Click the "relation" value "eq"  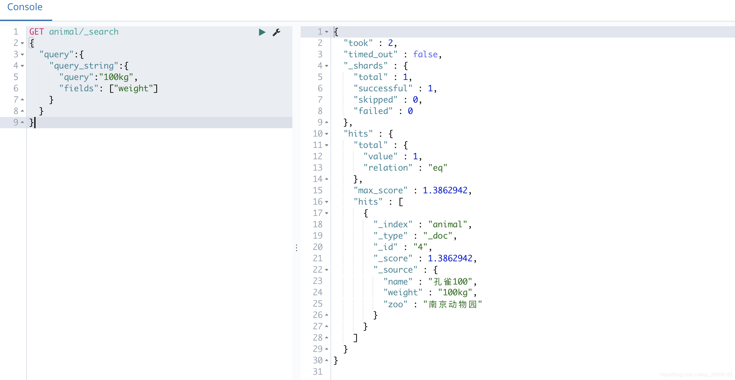(x=438, y=168)
